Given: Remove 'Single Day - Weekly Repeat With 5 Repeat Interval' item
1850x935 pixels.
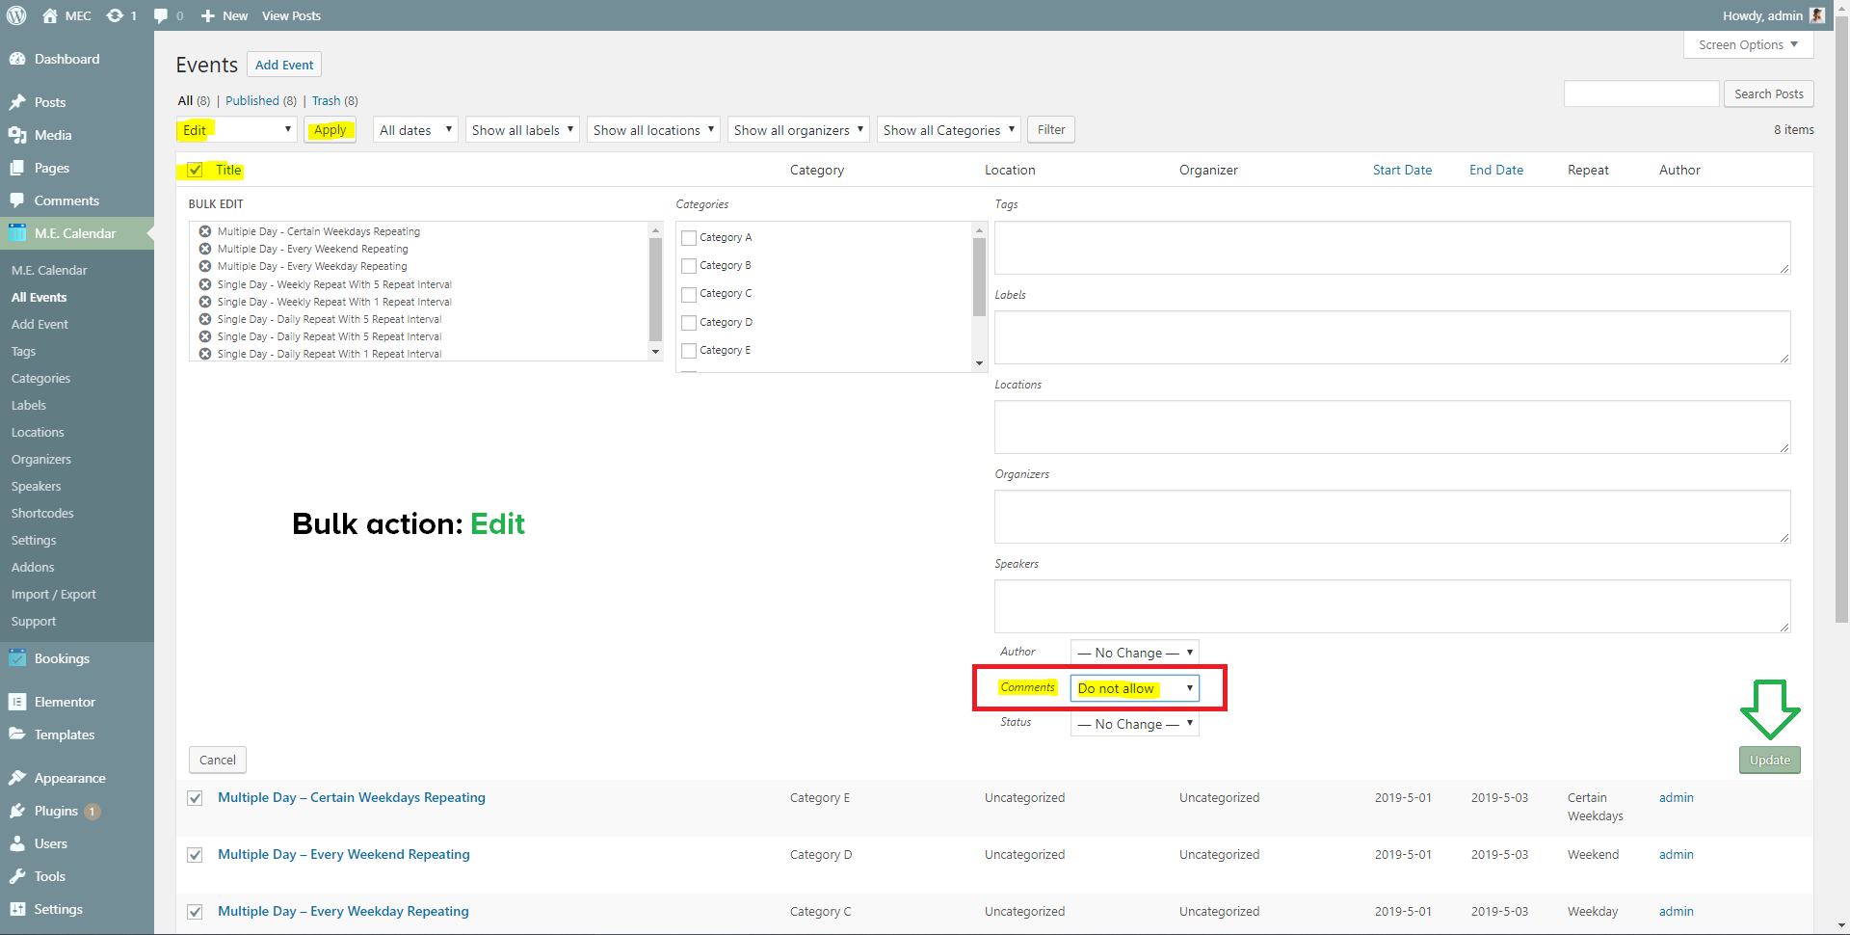Looking at the screenshot, I should click(205, 284).
